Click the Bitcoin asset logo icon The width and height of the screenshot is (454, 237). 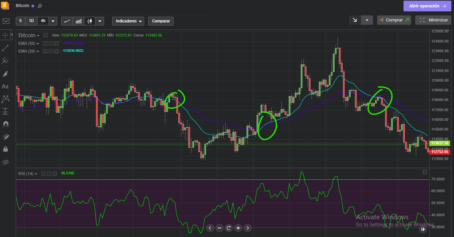coord(4,5)
